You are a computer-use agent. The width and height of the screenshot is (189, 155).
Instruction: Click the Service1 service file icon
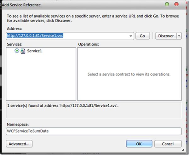click(23, 51)
